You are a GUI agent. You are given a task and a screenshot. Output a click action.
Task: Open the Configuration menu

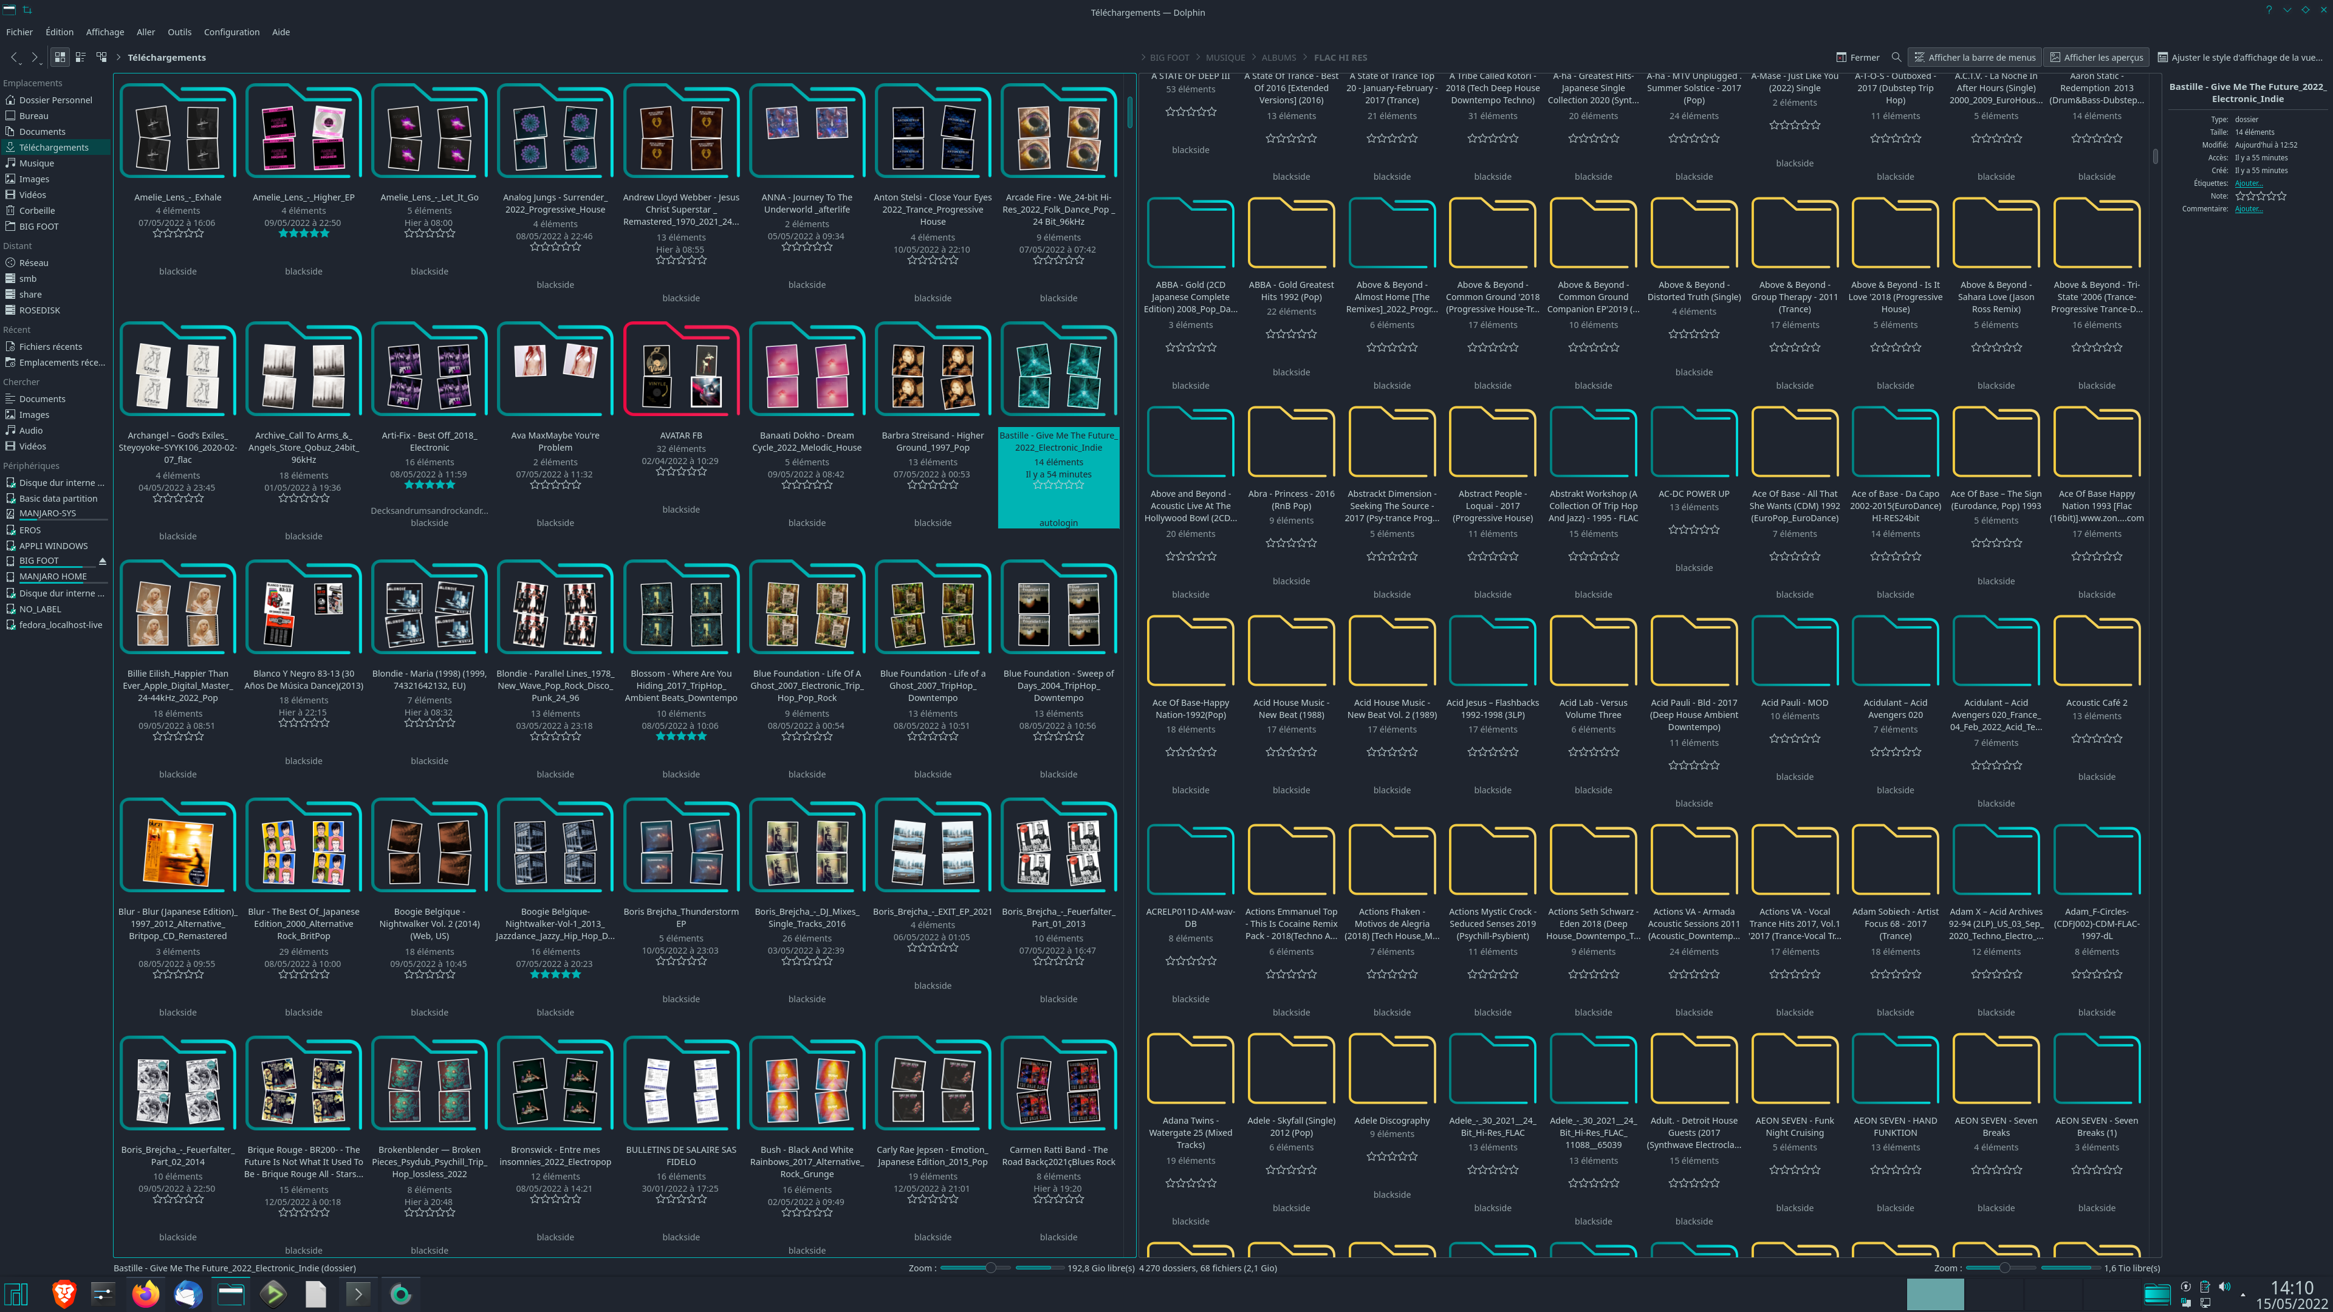point(231,32)
